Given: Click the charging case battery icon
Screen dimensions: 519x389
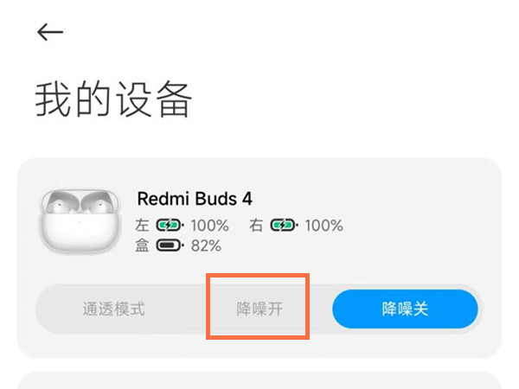Looking at the screenshot, I should 170,246.
